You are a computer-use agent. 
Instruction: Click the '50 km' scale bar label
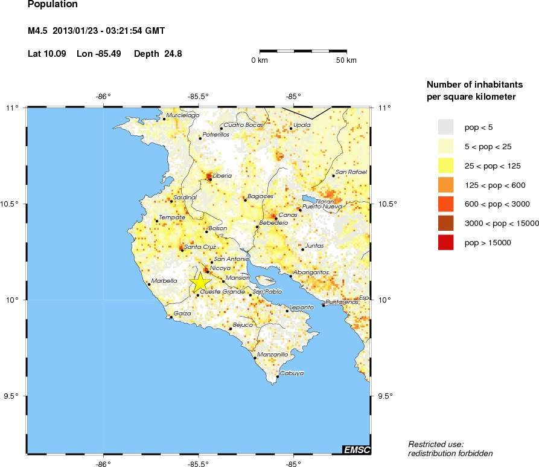tap(346, 60)
